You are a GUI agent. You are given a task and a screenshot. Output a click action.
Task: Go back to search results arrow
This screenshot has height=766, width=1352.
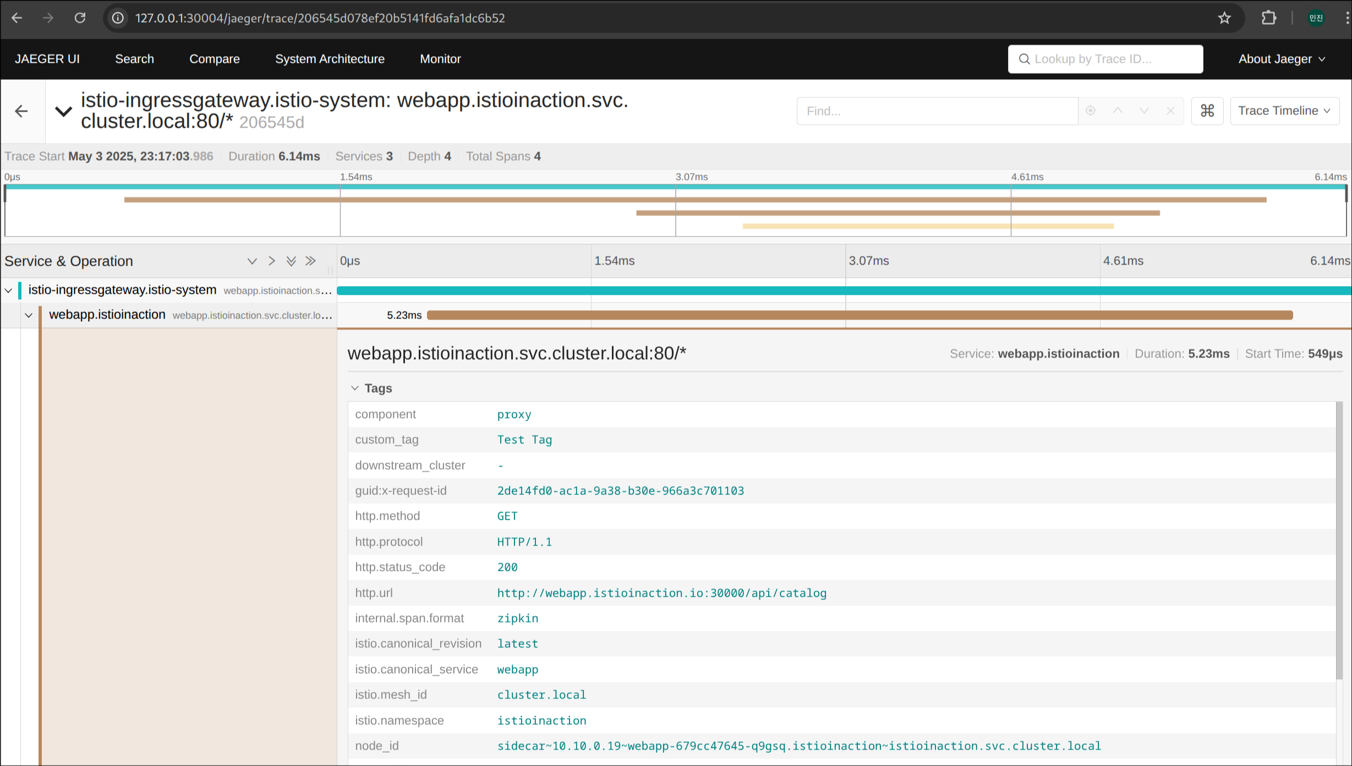[x=21, y=111]
